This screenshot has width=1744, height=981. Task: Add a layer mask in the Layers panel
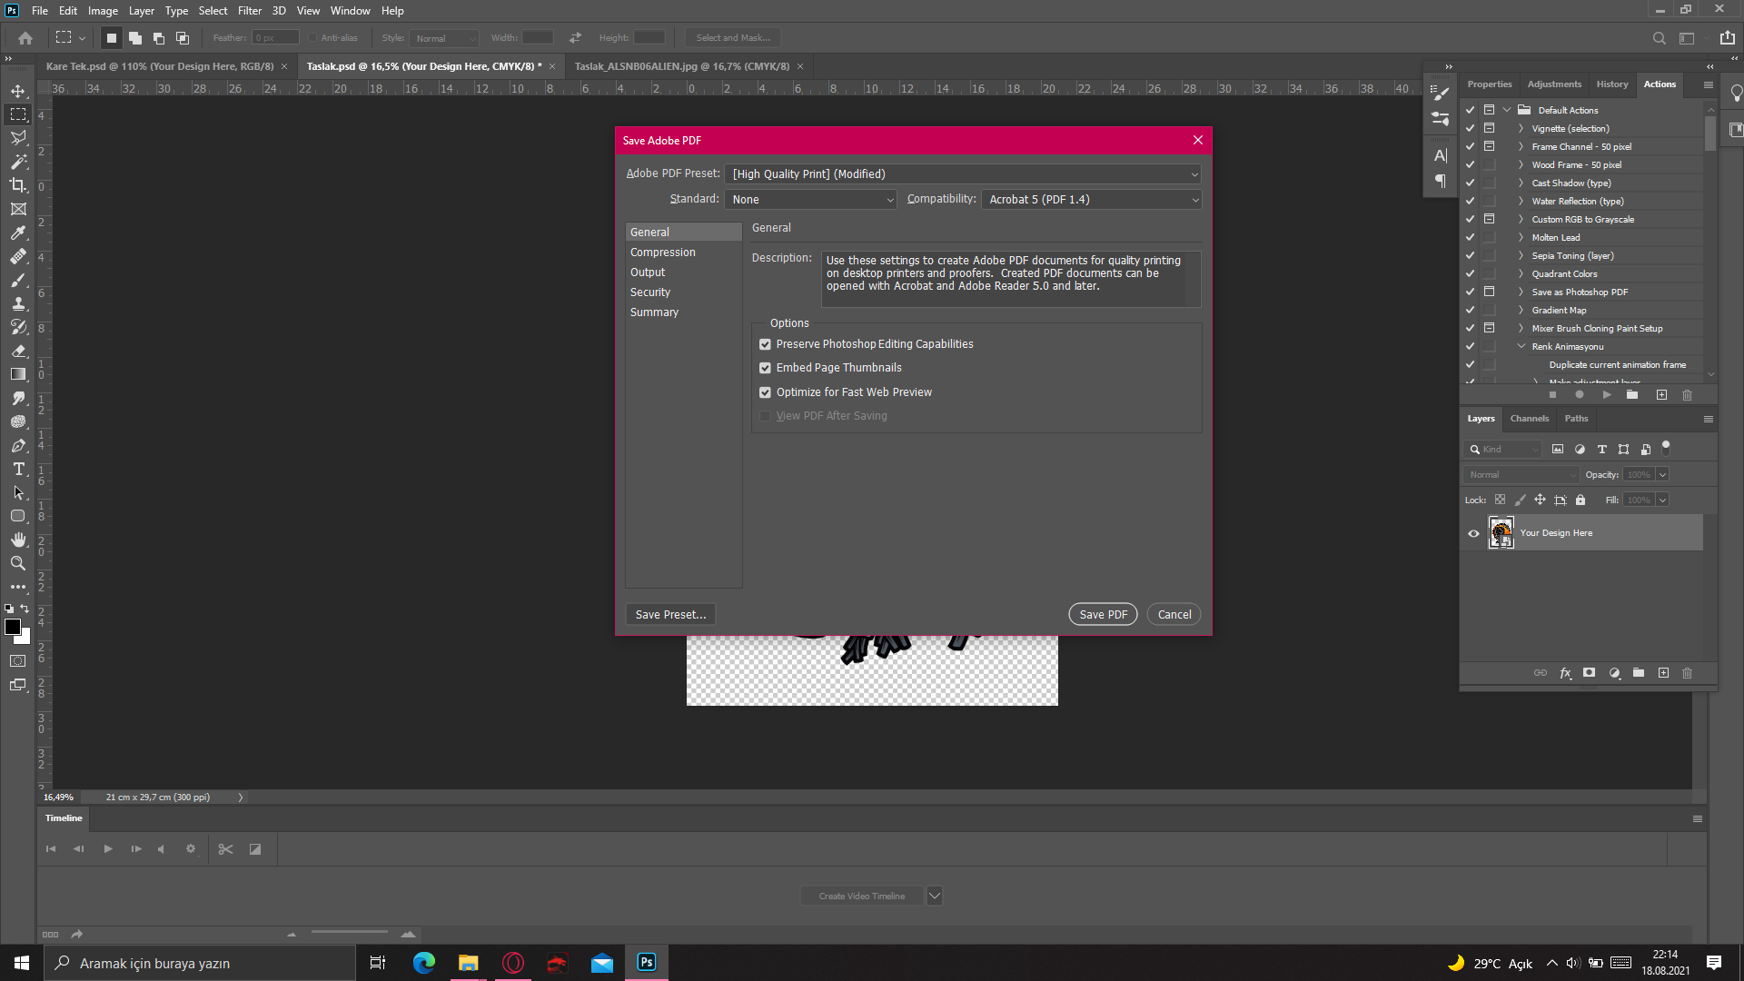pos(1589,673)
